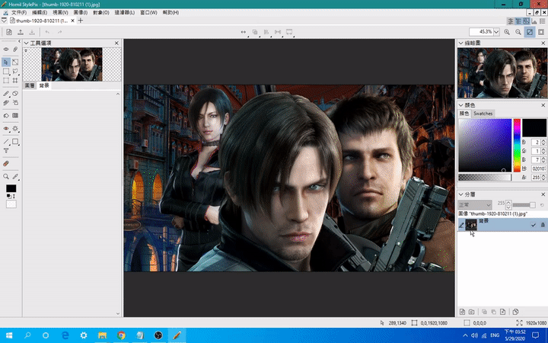Select the healing bandage tool

(6, 163)
